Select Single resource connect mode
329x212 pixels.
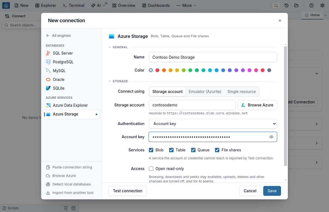point(242,92)
